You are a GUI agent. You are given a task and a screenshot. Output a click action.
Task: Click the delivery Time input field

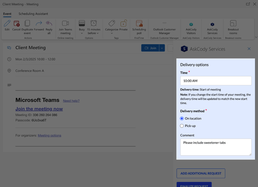tap(216, 81)
